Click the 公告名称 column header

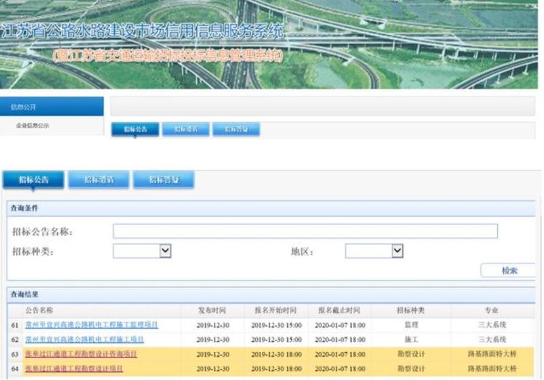tap(39, 310)
